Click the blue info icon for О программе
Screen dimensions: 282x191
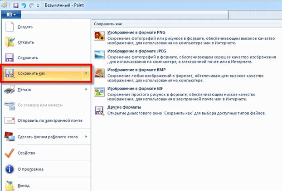(10, 169)
